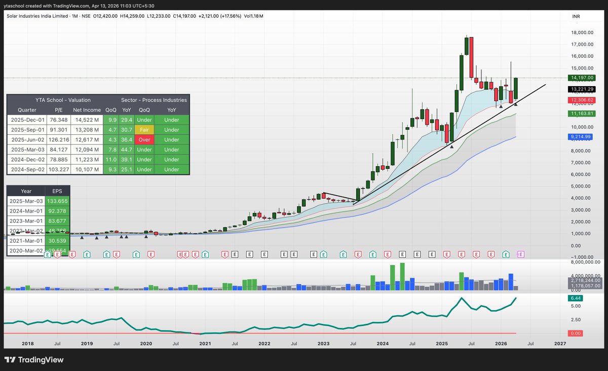608x371 pixels.
Task: Click the close value C14,197.00
Action: coord(185,16)
